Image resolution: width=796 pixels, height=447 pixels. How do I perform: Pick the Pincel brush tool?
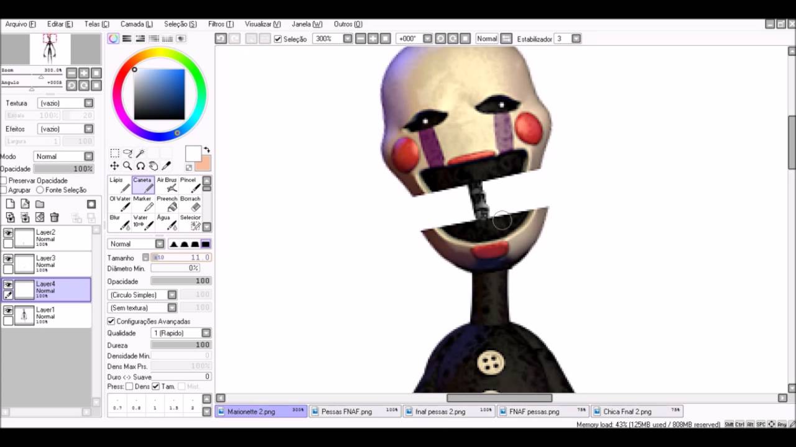pos(190,184)
